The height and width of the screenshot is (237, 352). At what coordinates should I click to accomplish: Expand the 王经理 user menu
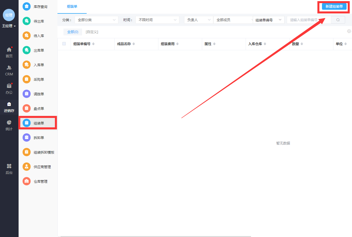pos(9,26)
